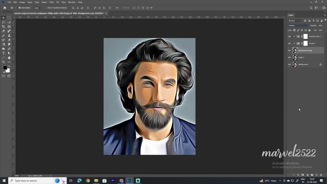The height and width of the screenshot is (184, 327).
Task: Toggle Show Transform Controls checkbox
Action: pyautogui.click(x=46, y=8)
